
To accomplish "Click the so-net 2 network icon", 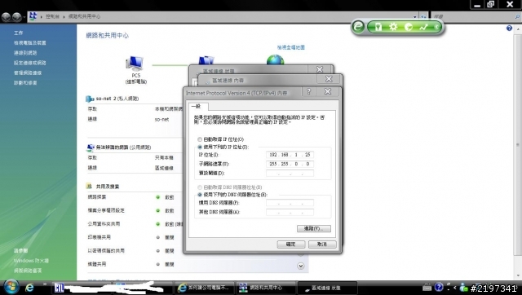I will click(90, 99).
